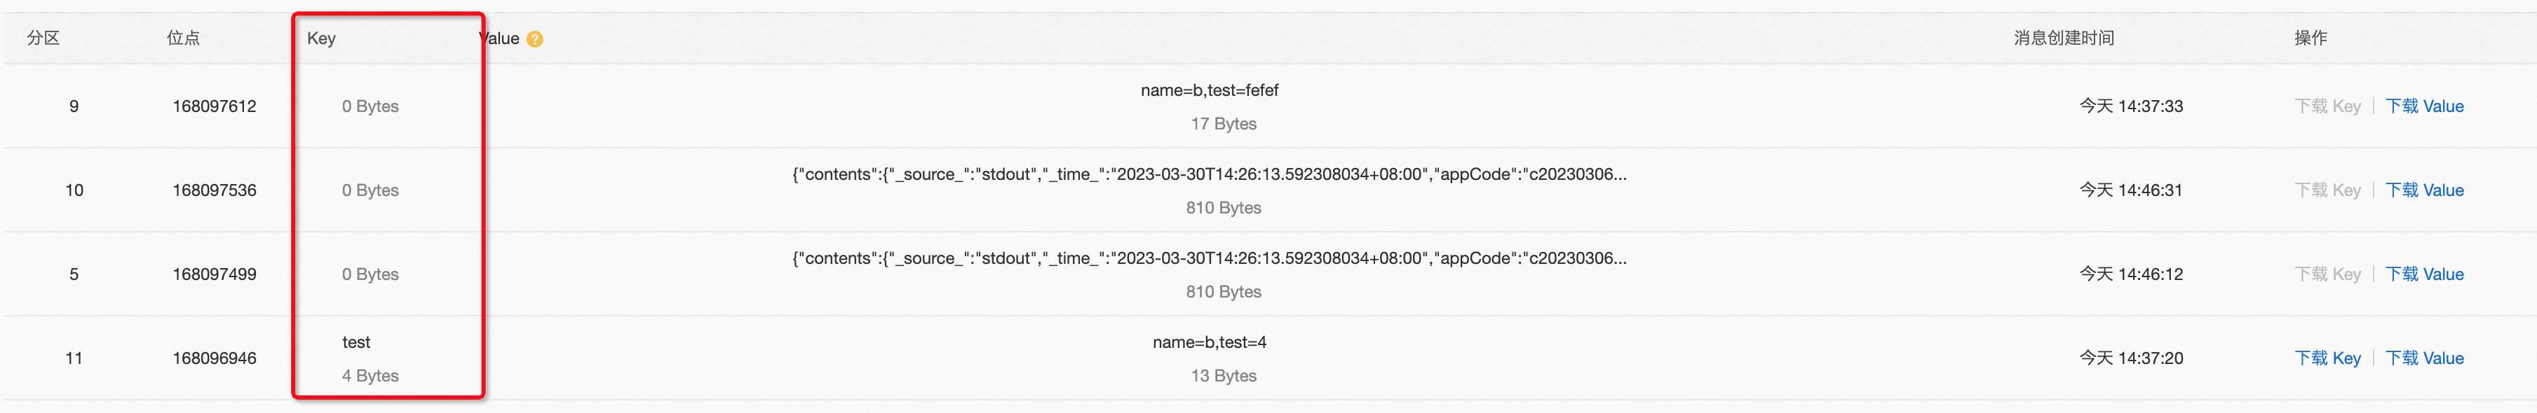Download Key for partition 11 message
The height and width of the screenshot is (413, 2537).
point(2327,358)
